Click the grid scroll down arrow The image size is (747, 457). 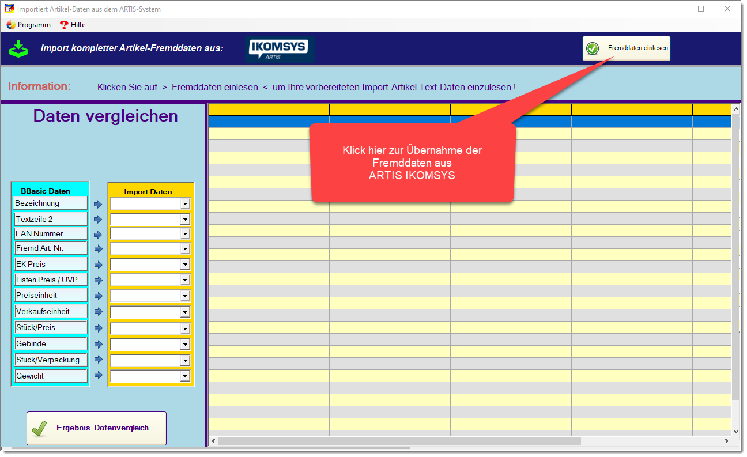tap(735, 431)
